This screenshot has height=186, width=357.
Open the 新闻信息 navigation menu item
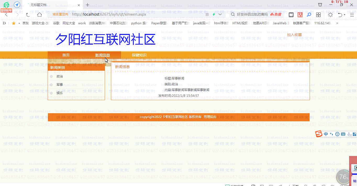[x=103, y=55]
